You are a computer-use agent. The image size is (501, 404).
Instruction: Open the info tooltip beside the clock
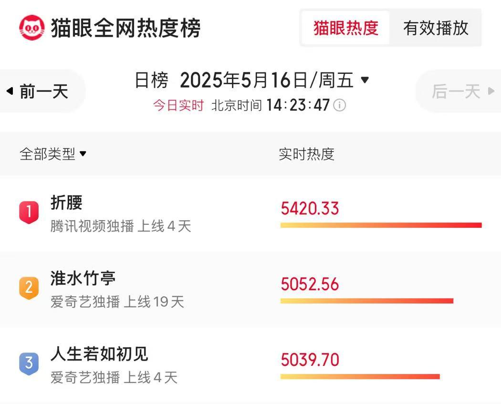340,105
